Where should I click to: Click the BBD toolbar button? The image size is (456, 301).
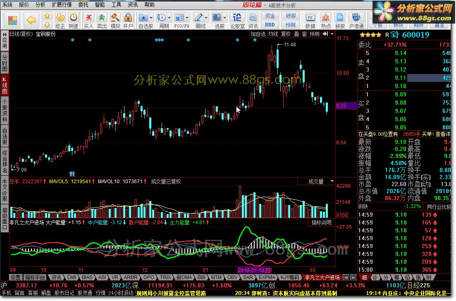pos(270,25)
